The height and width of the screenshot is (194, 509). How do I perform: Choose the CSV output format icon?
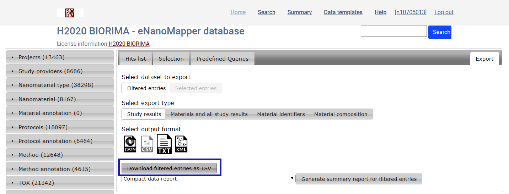point(147,144)
